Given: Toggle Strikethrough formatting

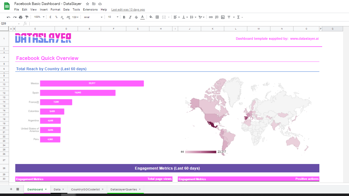Looking at the screenshot, I should 136,17.
